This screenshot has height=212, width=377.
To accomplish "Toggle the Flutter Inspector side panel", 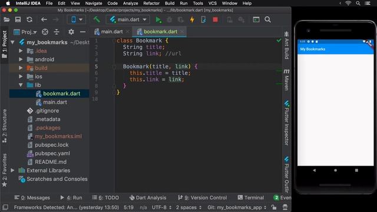I will coord(286,123).
